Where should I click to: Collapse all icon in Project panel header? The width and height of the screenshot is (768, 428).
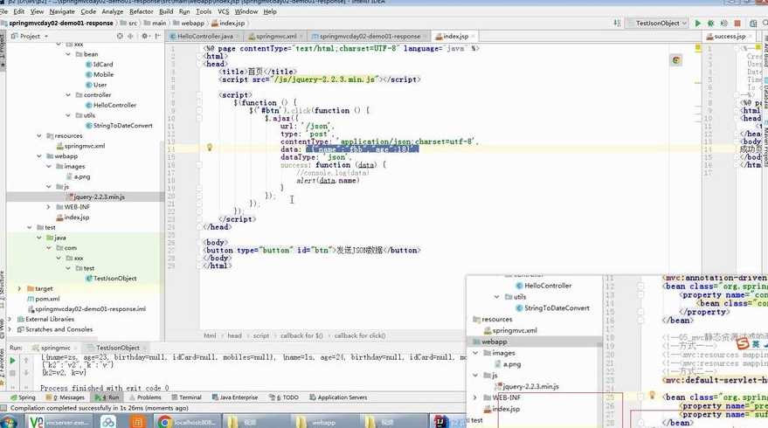(x=130, y=36)
